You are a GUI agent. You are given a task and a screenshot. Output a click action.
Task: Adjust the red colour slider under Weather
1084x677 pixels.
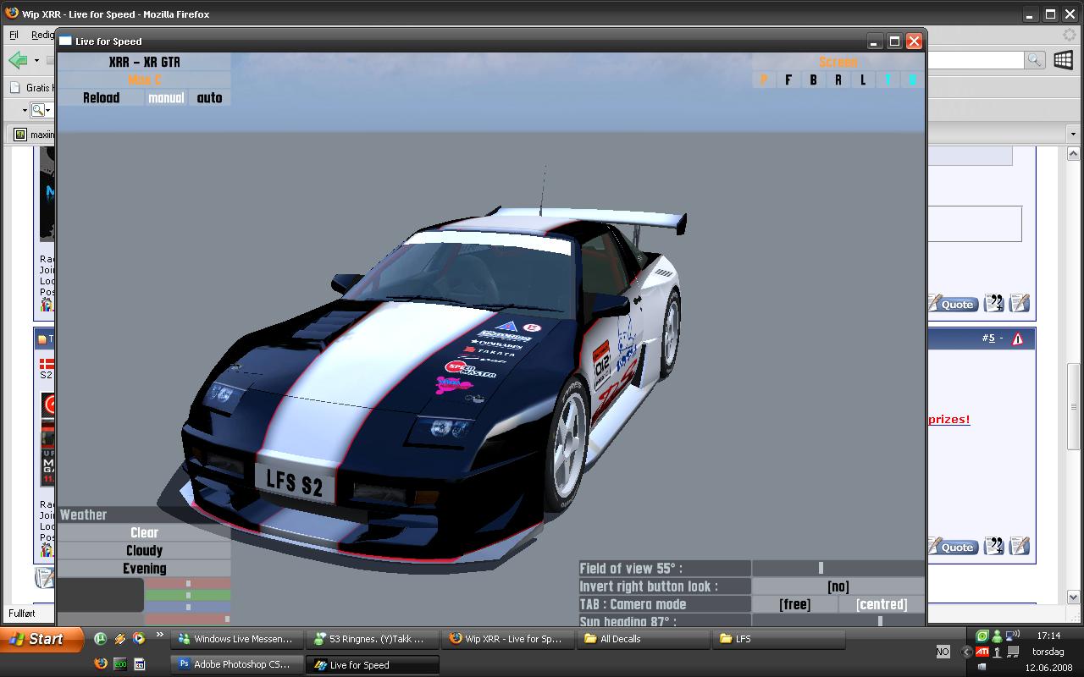pos(188,583)
